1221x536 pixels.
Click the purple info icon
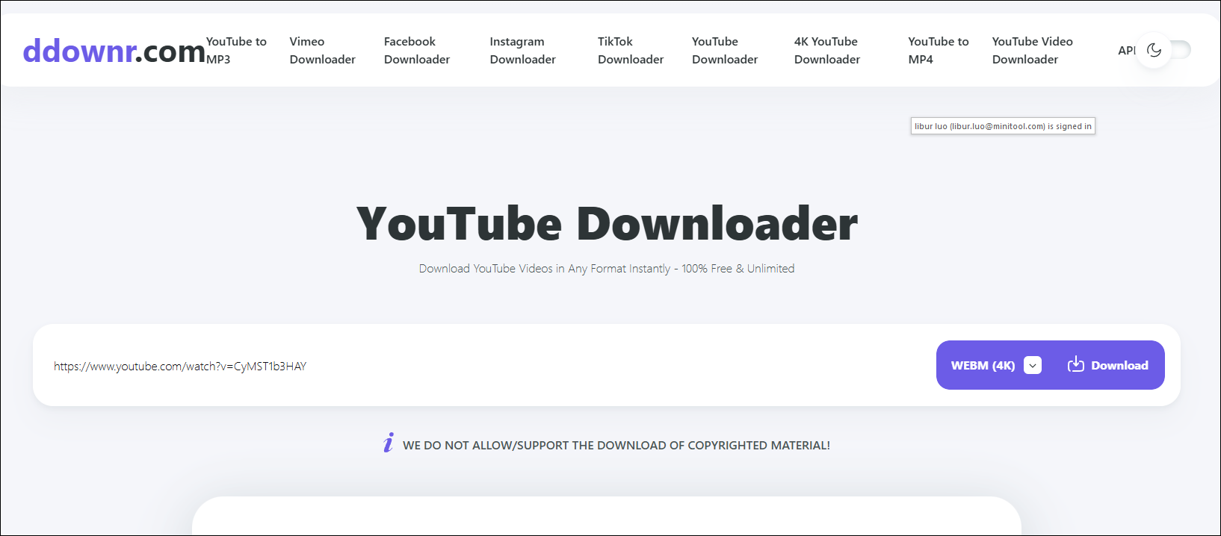389,443
